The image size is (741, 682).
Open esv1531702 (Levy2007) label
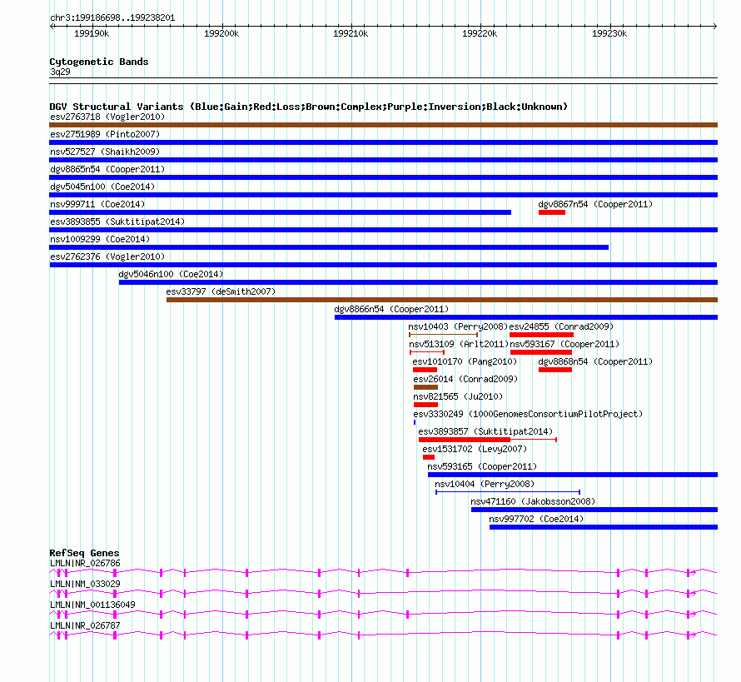(x=475, y=449)
